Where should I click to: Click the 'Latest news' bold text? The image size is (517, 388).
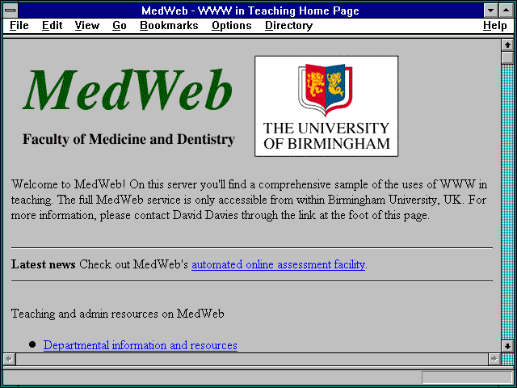[43, 264]
